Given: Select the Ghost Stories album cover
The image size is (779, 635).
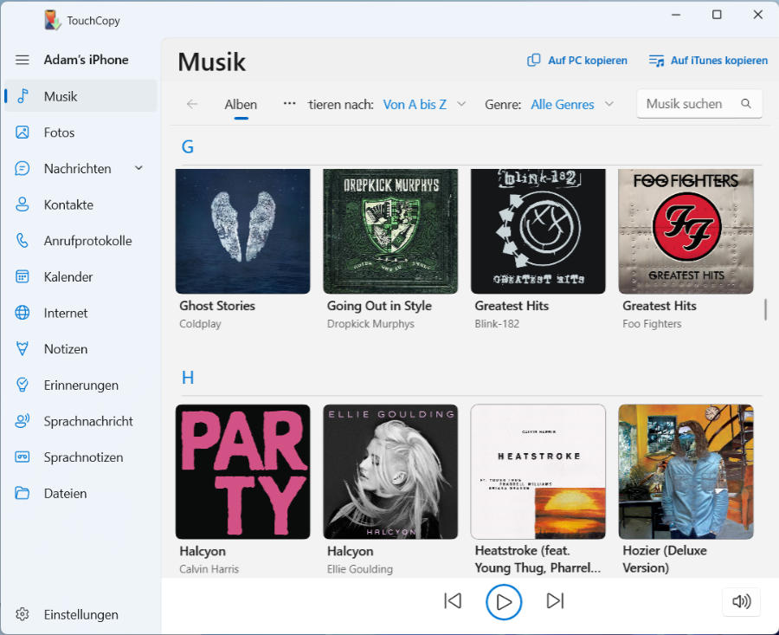Looking at the screenshot, I should [243, 231].
